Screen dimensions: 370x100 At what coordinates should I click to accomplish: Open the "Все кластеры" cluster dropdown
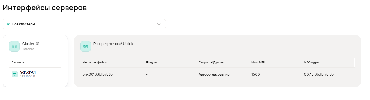point(84,24)
